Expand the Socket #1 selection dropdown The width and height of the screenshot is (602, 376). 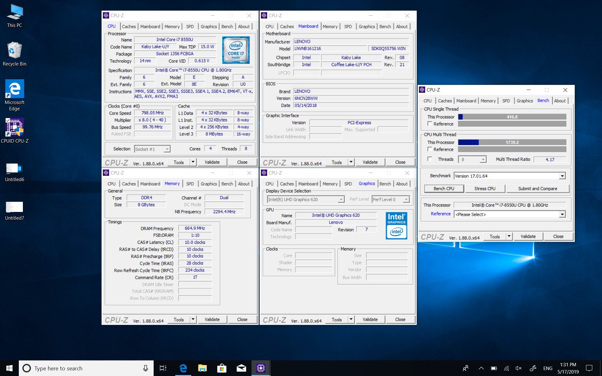167,149
